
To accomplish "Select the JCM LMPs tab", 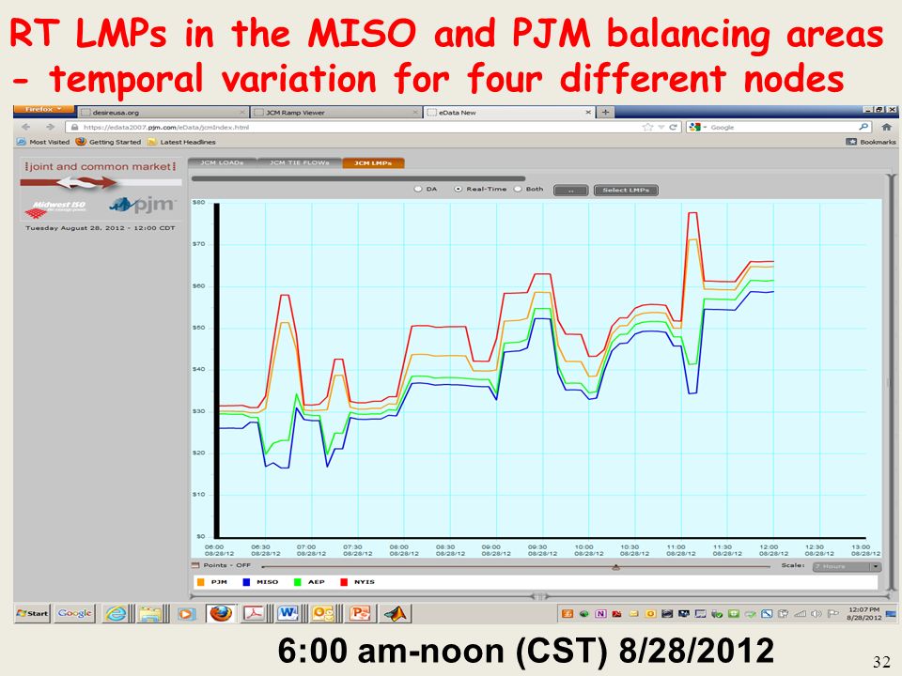I will (373, 163).
